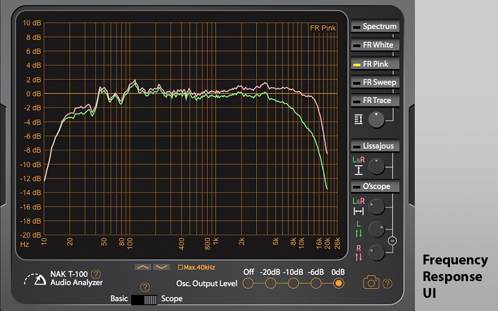498x311 pixels.
Task: Switch to the Spectrum mode
Action: point(375,26)
